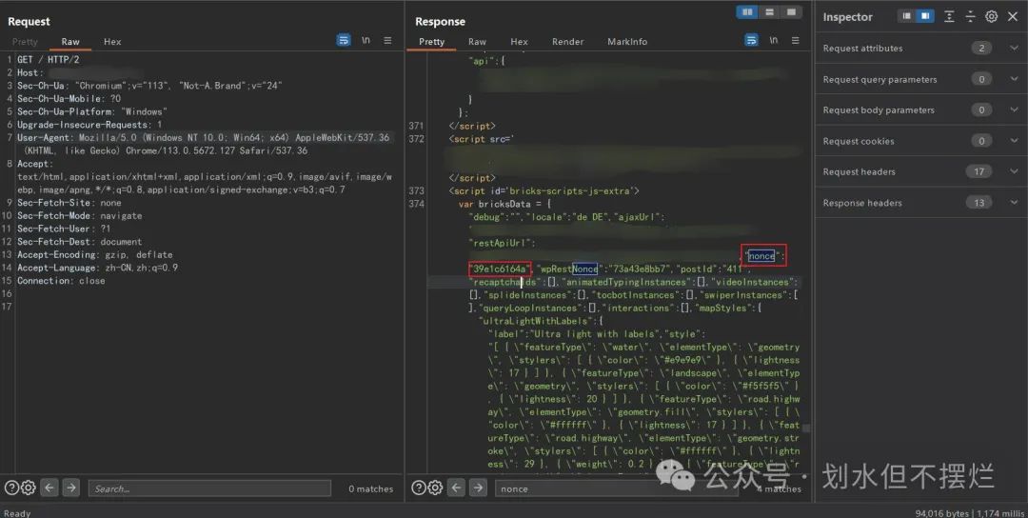Screen dimensions: 1028x518
Task: Click the highlighted nonce key in Response
Action: (761, 256)
